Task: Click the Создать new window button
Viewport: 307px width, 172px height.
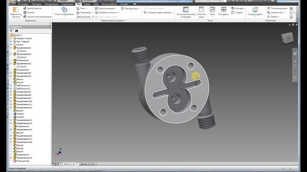Action: tap(237, 12)
